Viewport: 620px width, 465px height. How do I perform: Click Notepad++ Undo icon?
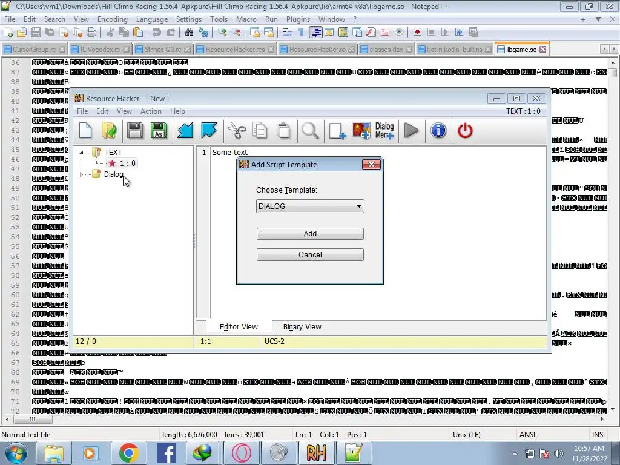tap(157, 33)
